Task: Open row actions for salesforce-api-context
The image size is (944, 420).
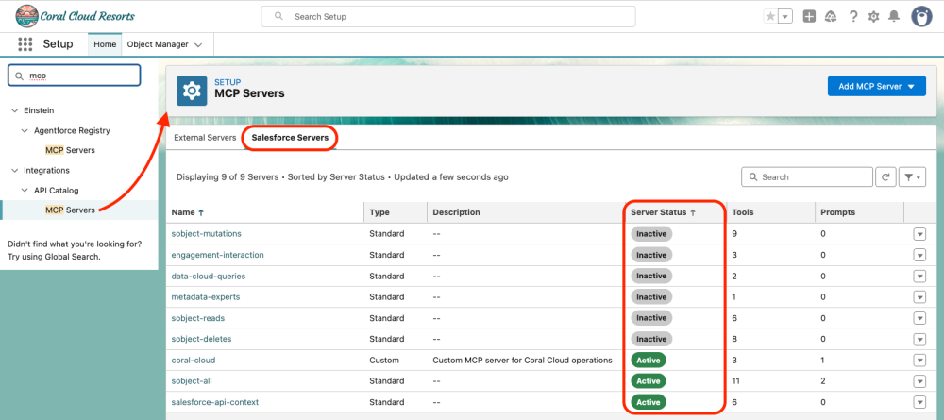Action: click(x=919, y=403)
